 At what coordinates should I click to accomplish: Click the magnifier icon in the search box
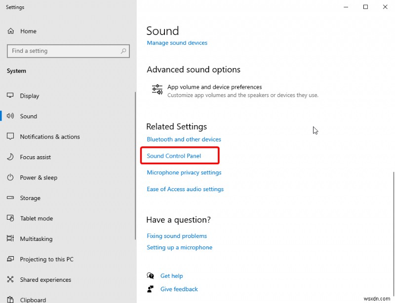tap(123, 51)
